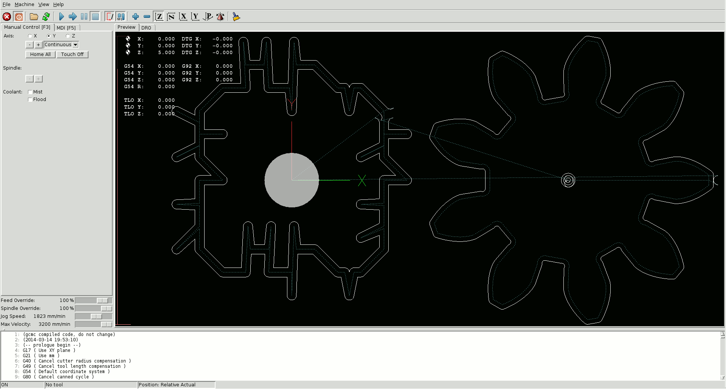Open the View menu

(43, 5)
